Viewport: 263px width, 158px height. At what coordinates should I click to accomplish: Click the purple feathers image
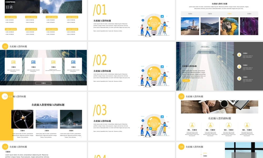pyautogui.click(x=249, y=26)
